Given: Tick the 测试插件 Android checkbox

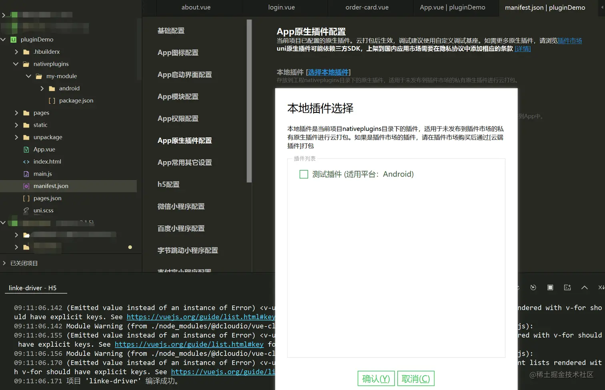Looking at the screenshot, I should 304,174.
